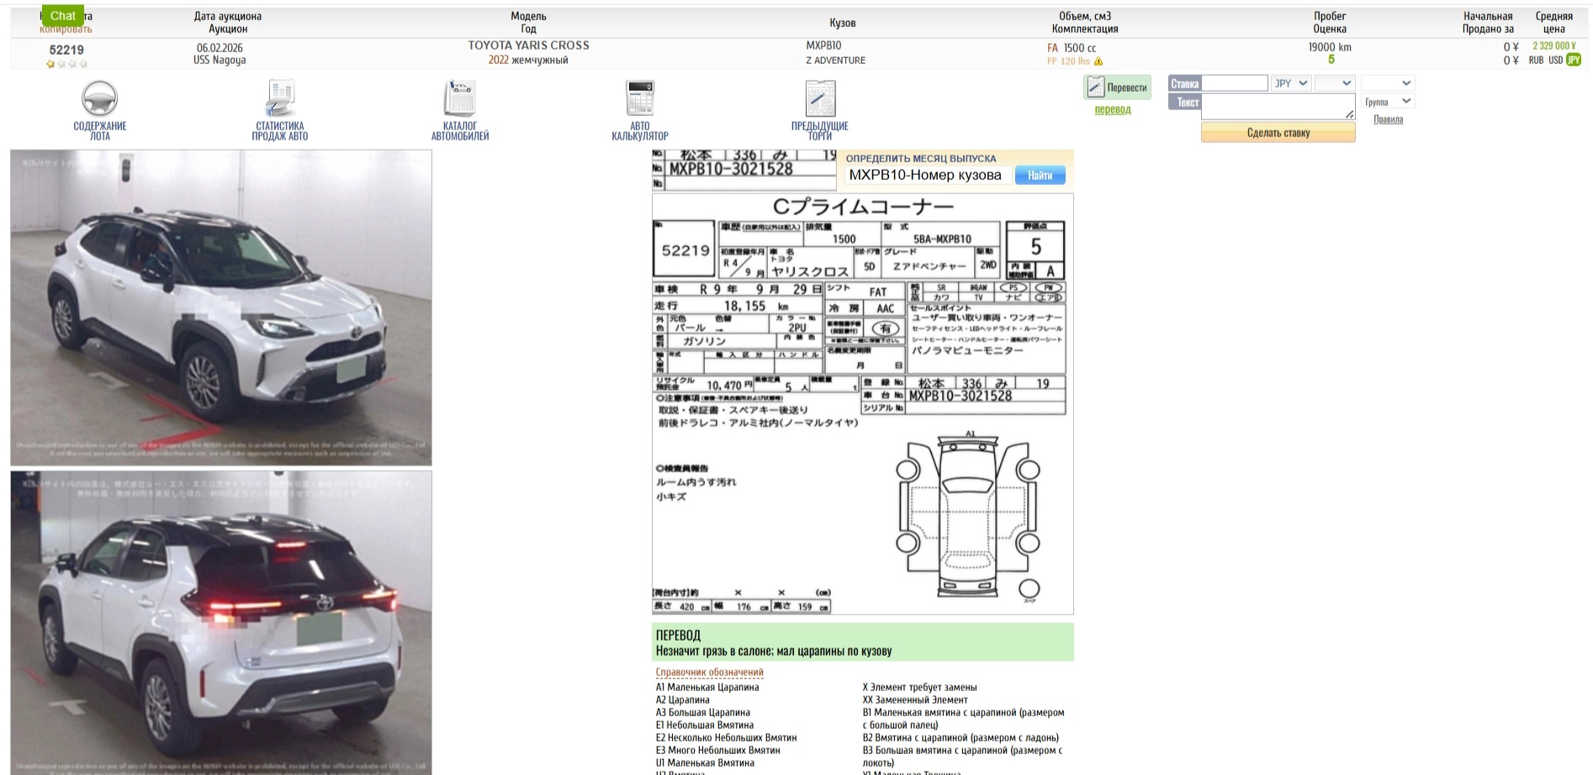
Task: Open Предыдущие торги icon
Action: click(x=820, y=99)
